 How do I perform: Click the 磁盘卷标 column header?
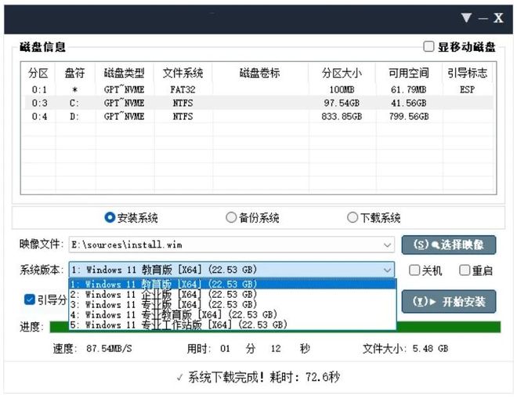260,73
